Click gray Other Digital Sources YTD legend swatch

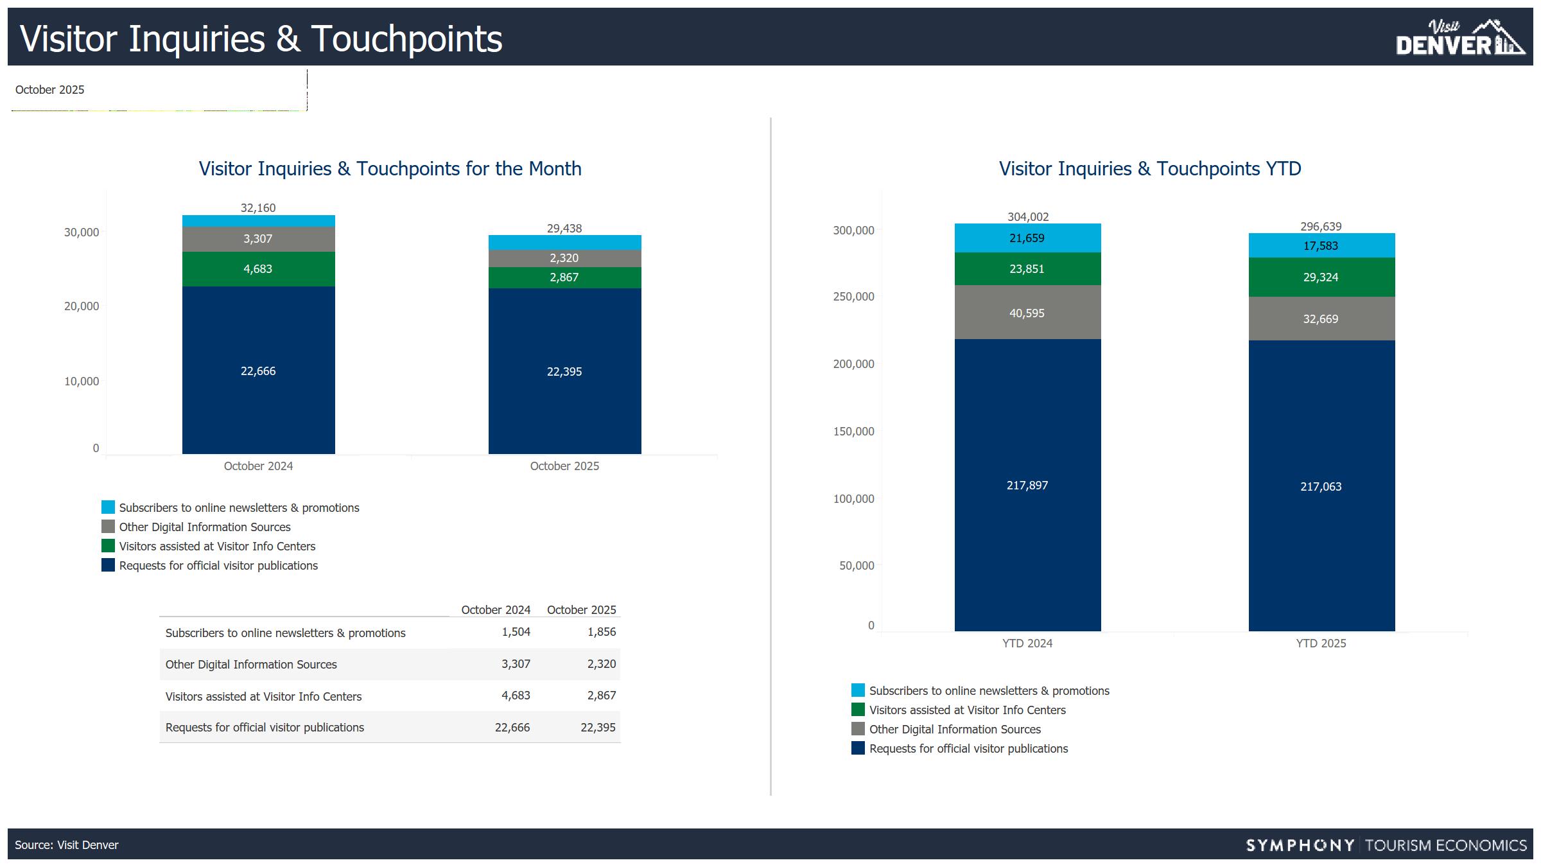point(858,729)
